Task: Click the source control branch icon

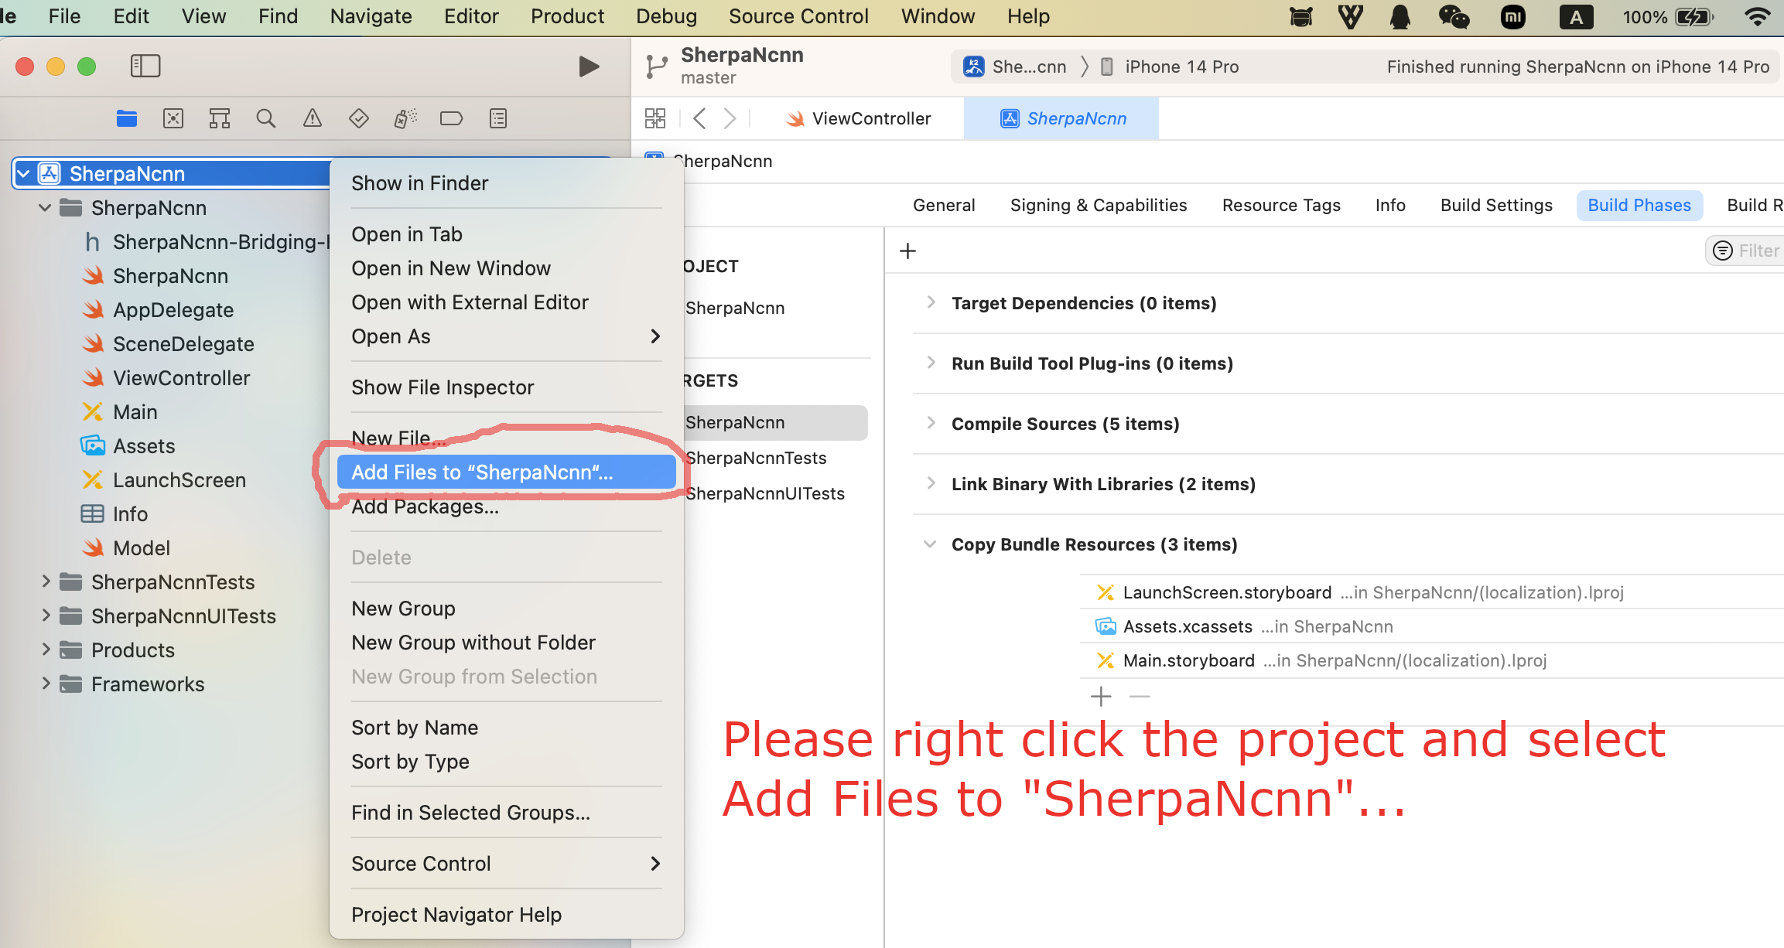Action: click(656, 66)
